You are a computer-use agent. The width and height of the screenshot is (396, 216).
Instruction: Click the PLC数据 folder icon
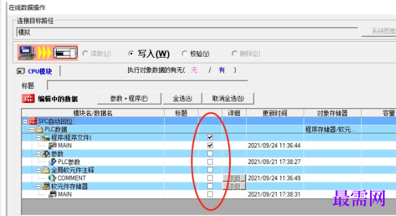[x=39, y=129]
